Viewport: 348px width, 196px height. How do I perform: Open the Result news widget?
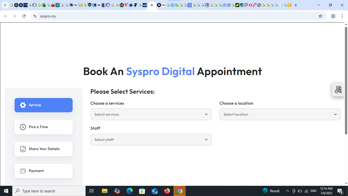[271, 191]
